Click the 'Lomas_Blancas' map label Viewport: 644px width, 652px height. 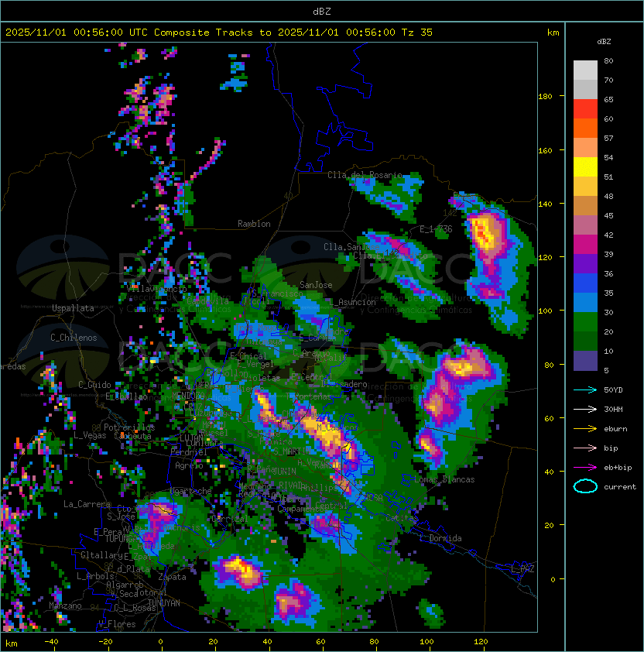(x=444, y=479)
